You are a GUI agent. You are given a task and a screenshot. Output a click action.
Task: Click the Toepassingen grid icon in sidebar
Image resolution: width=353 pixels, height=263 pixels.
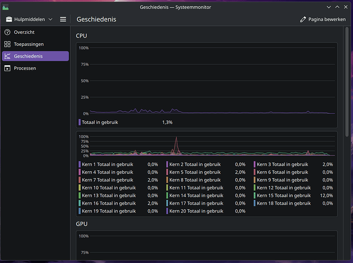point(7,44)
